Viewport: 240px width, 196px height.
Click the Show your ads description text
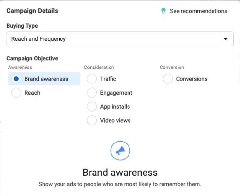click(120, 184)
